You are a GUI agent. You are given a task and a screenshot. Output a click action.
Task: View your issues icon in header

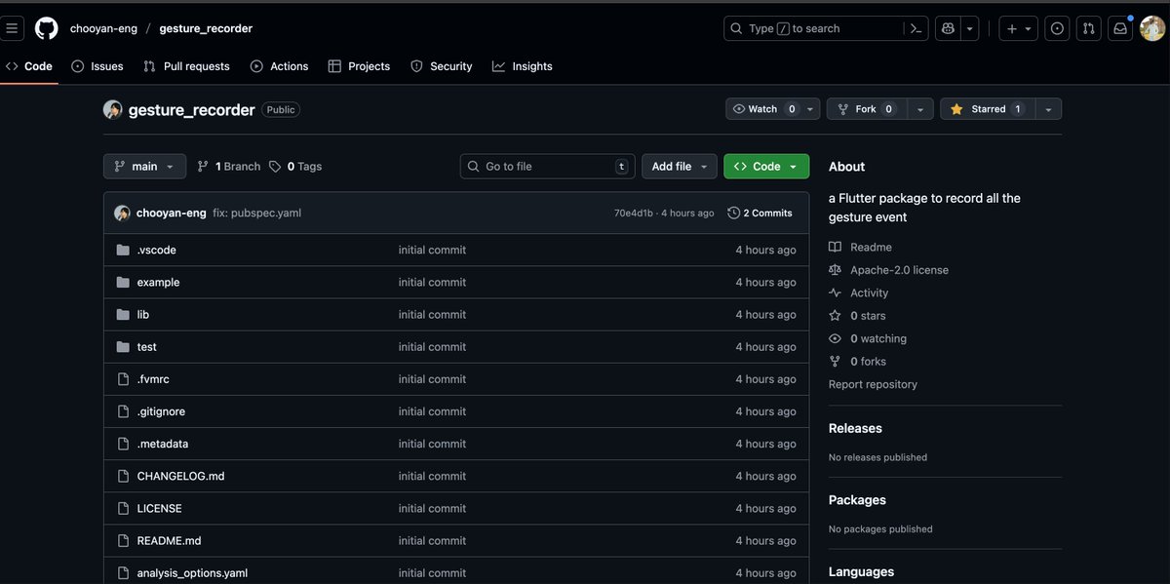(x=1057, y=28)
